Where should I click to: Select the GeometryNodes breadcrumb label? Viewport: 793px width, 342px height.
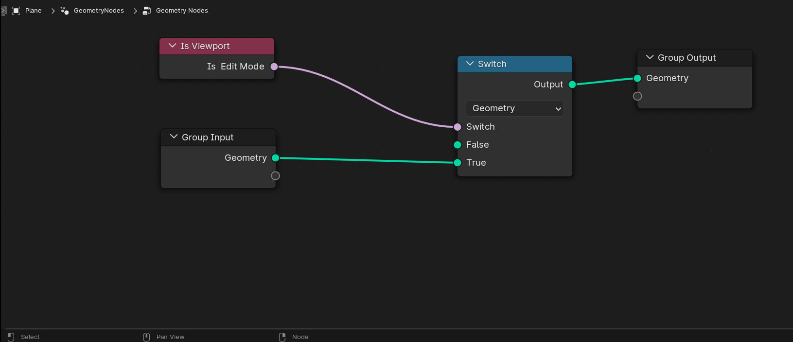(99, 11)
